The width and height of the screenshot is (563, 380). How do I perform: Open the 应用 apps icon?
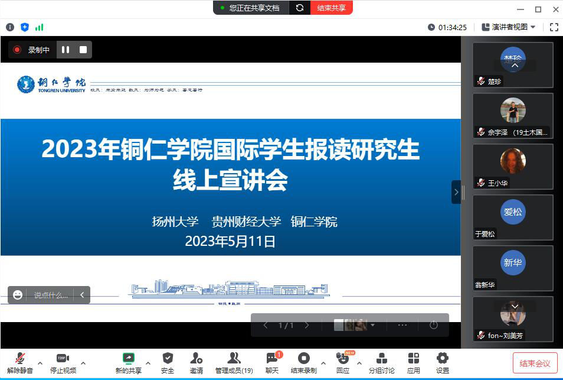point(414,362)
